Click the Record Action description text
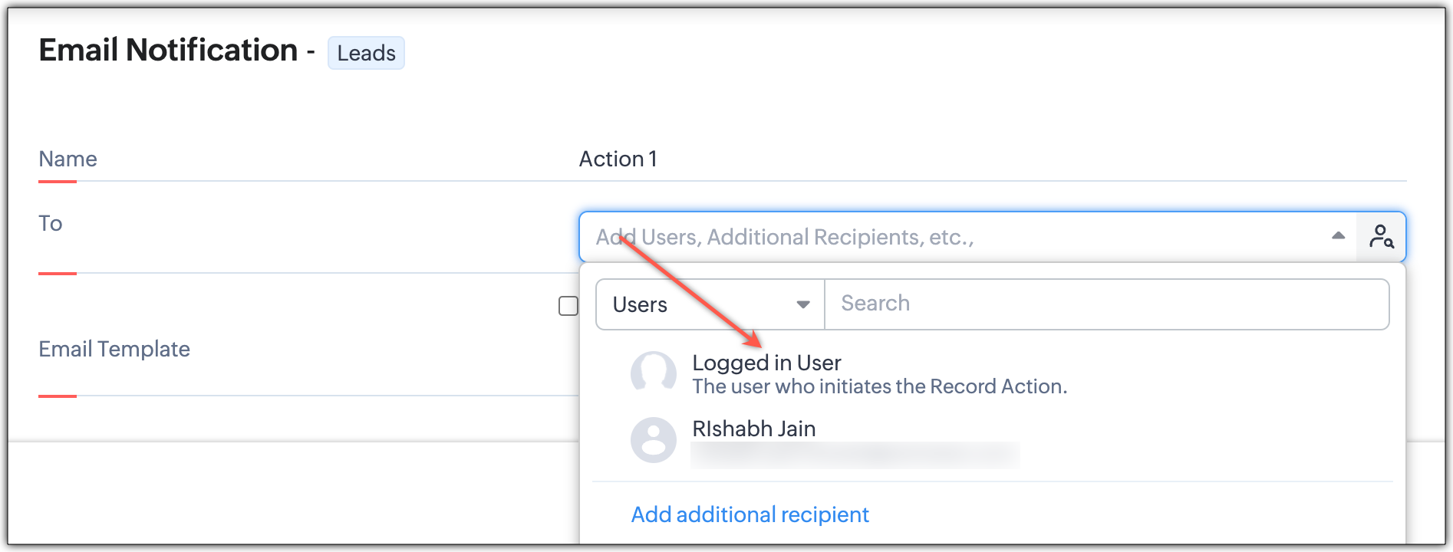Image resolution: width=1453 pixels, height=552 pixels. click(x=879, y=386)
